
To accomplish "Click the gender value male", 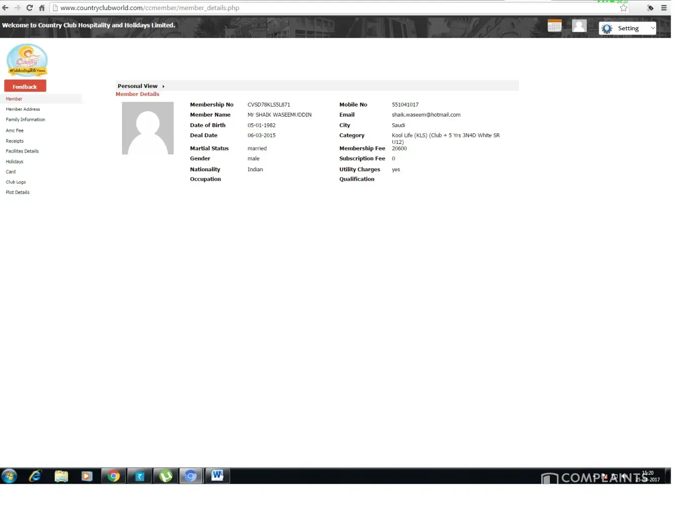I will point(253,159).
